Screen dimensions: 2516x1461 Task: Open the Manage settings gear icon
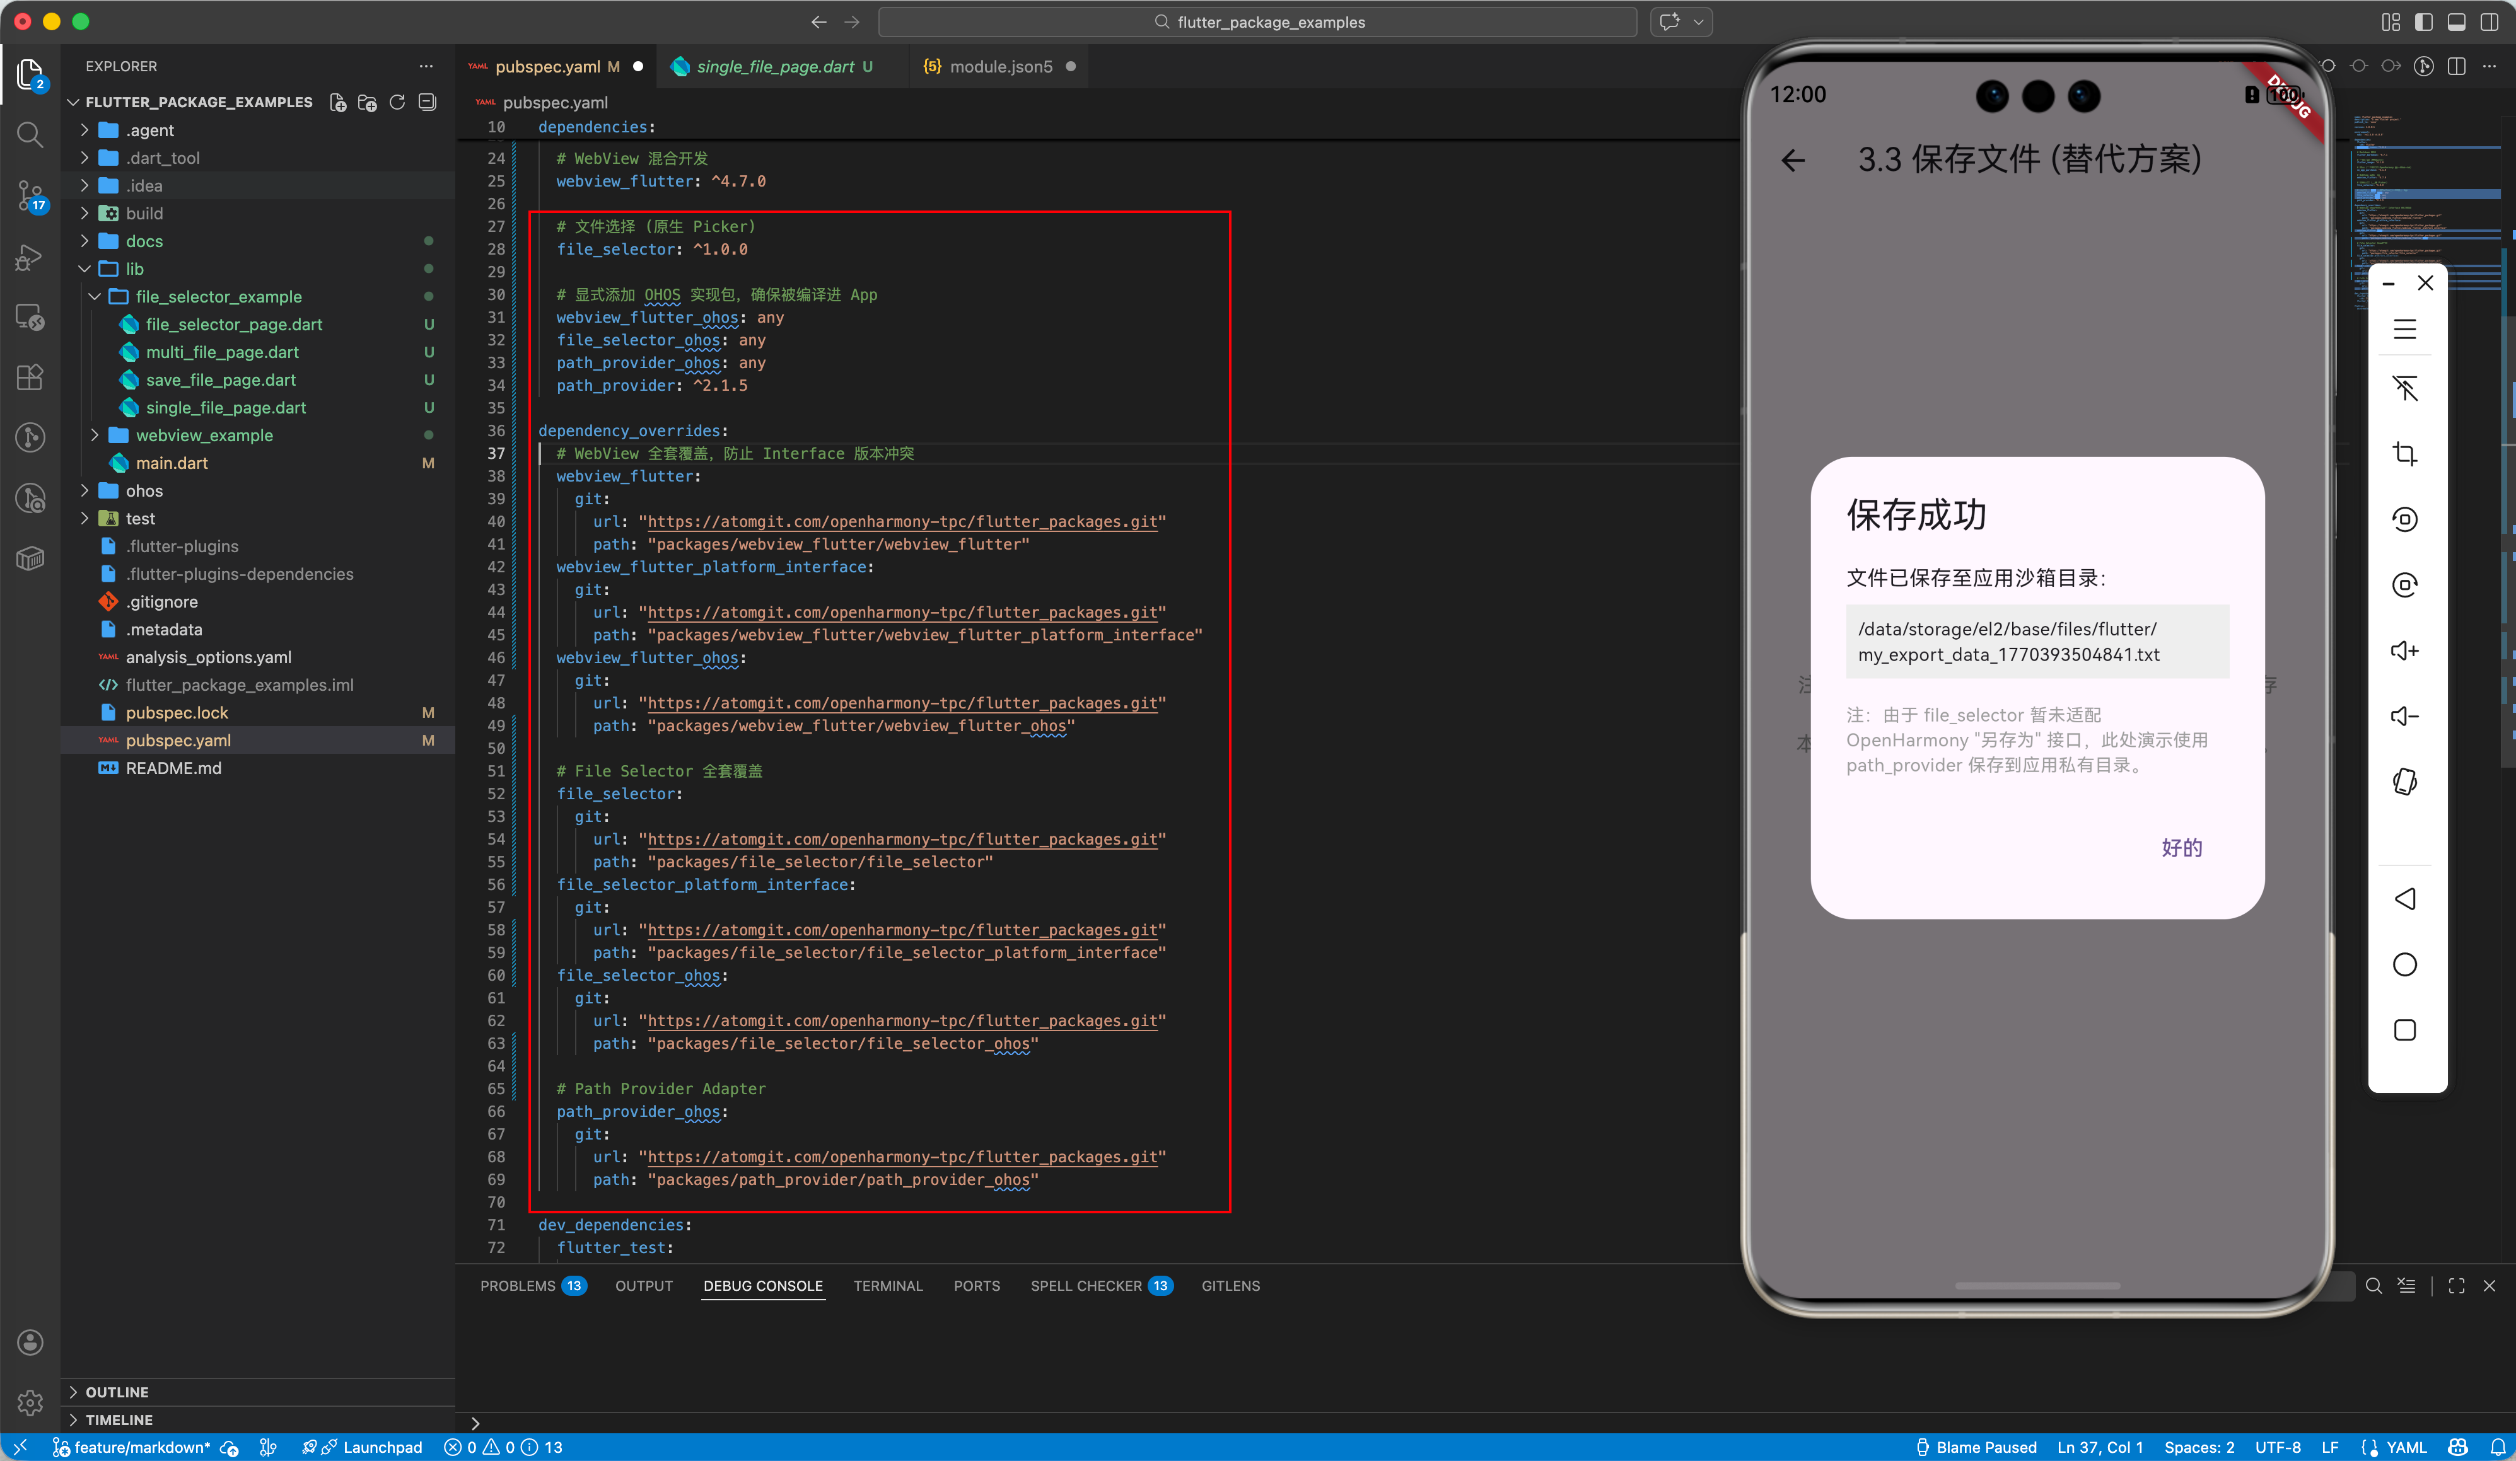coord(30,1402)
